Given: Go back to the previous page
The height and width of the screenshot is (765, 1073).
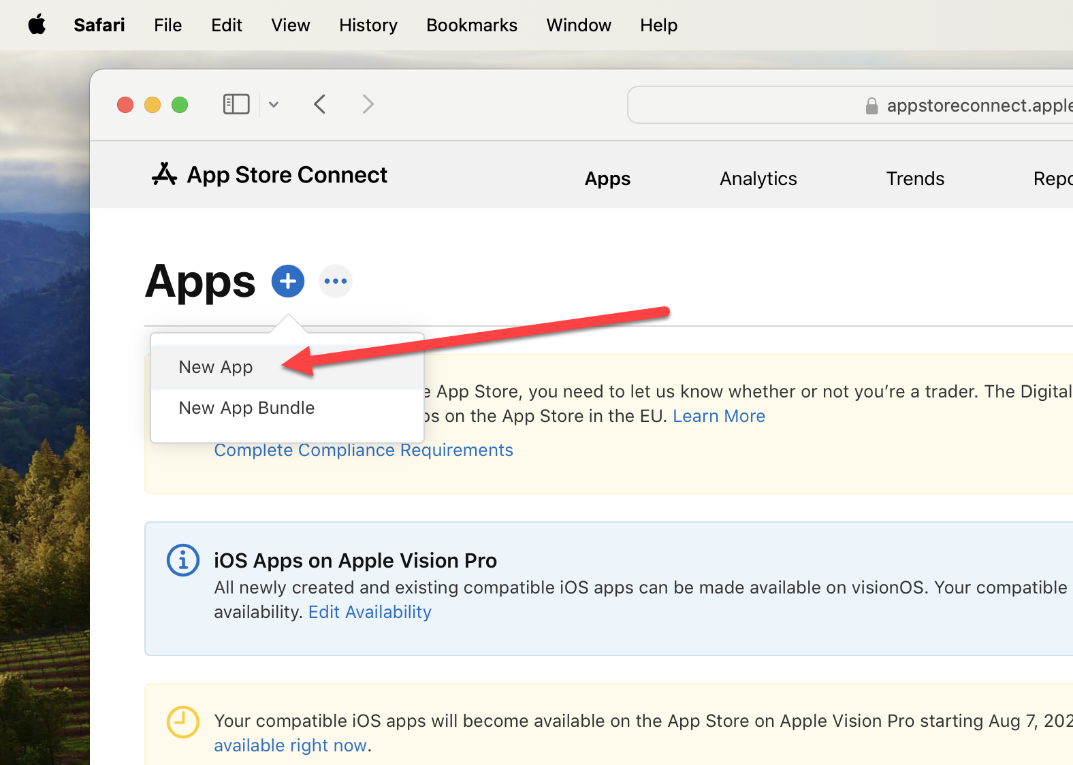Looking at the screenshot, I should coord(320,104).
